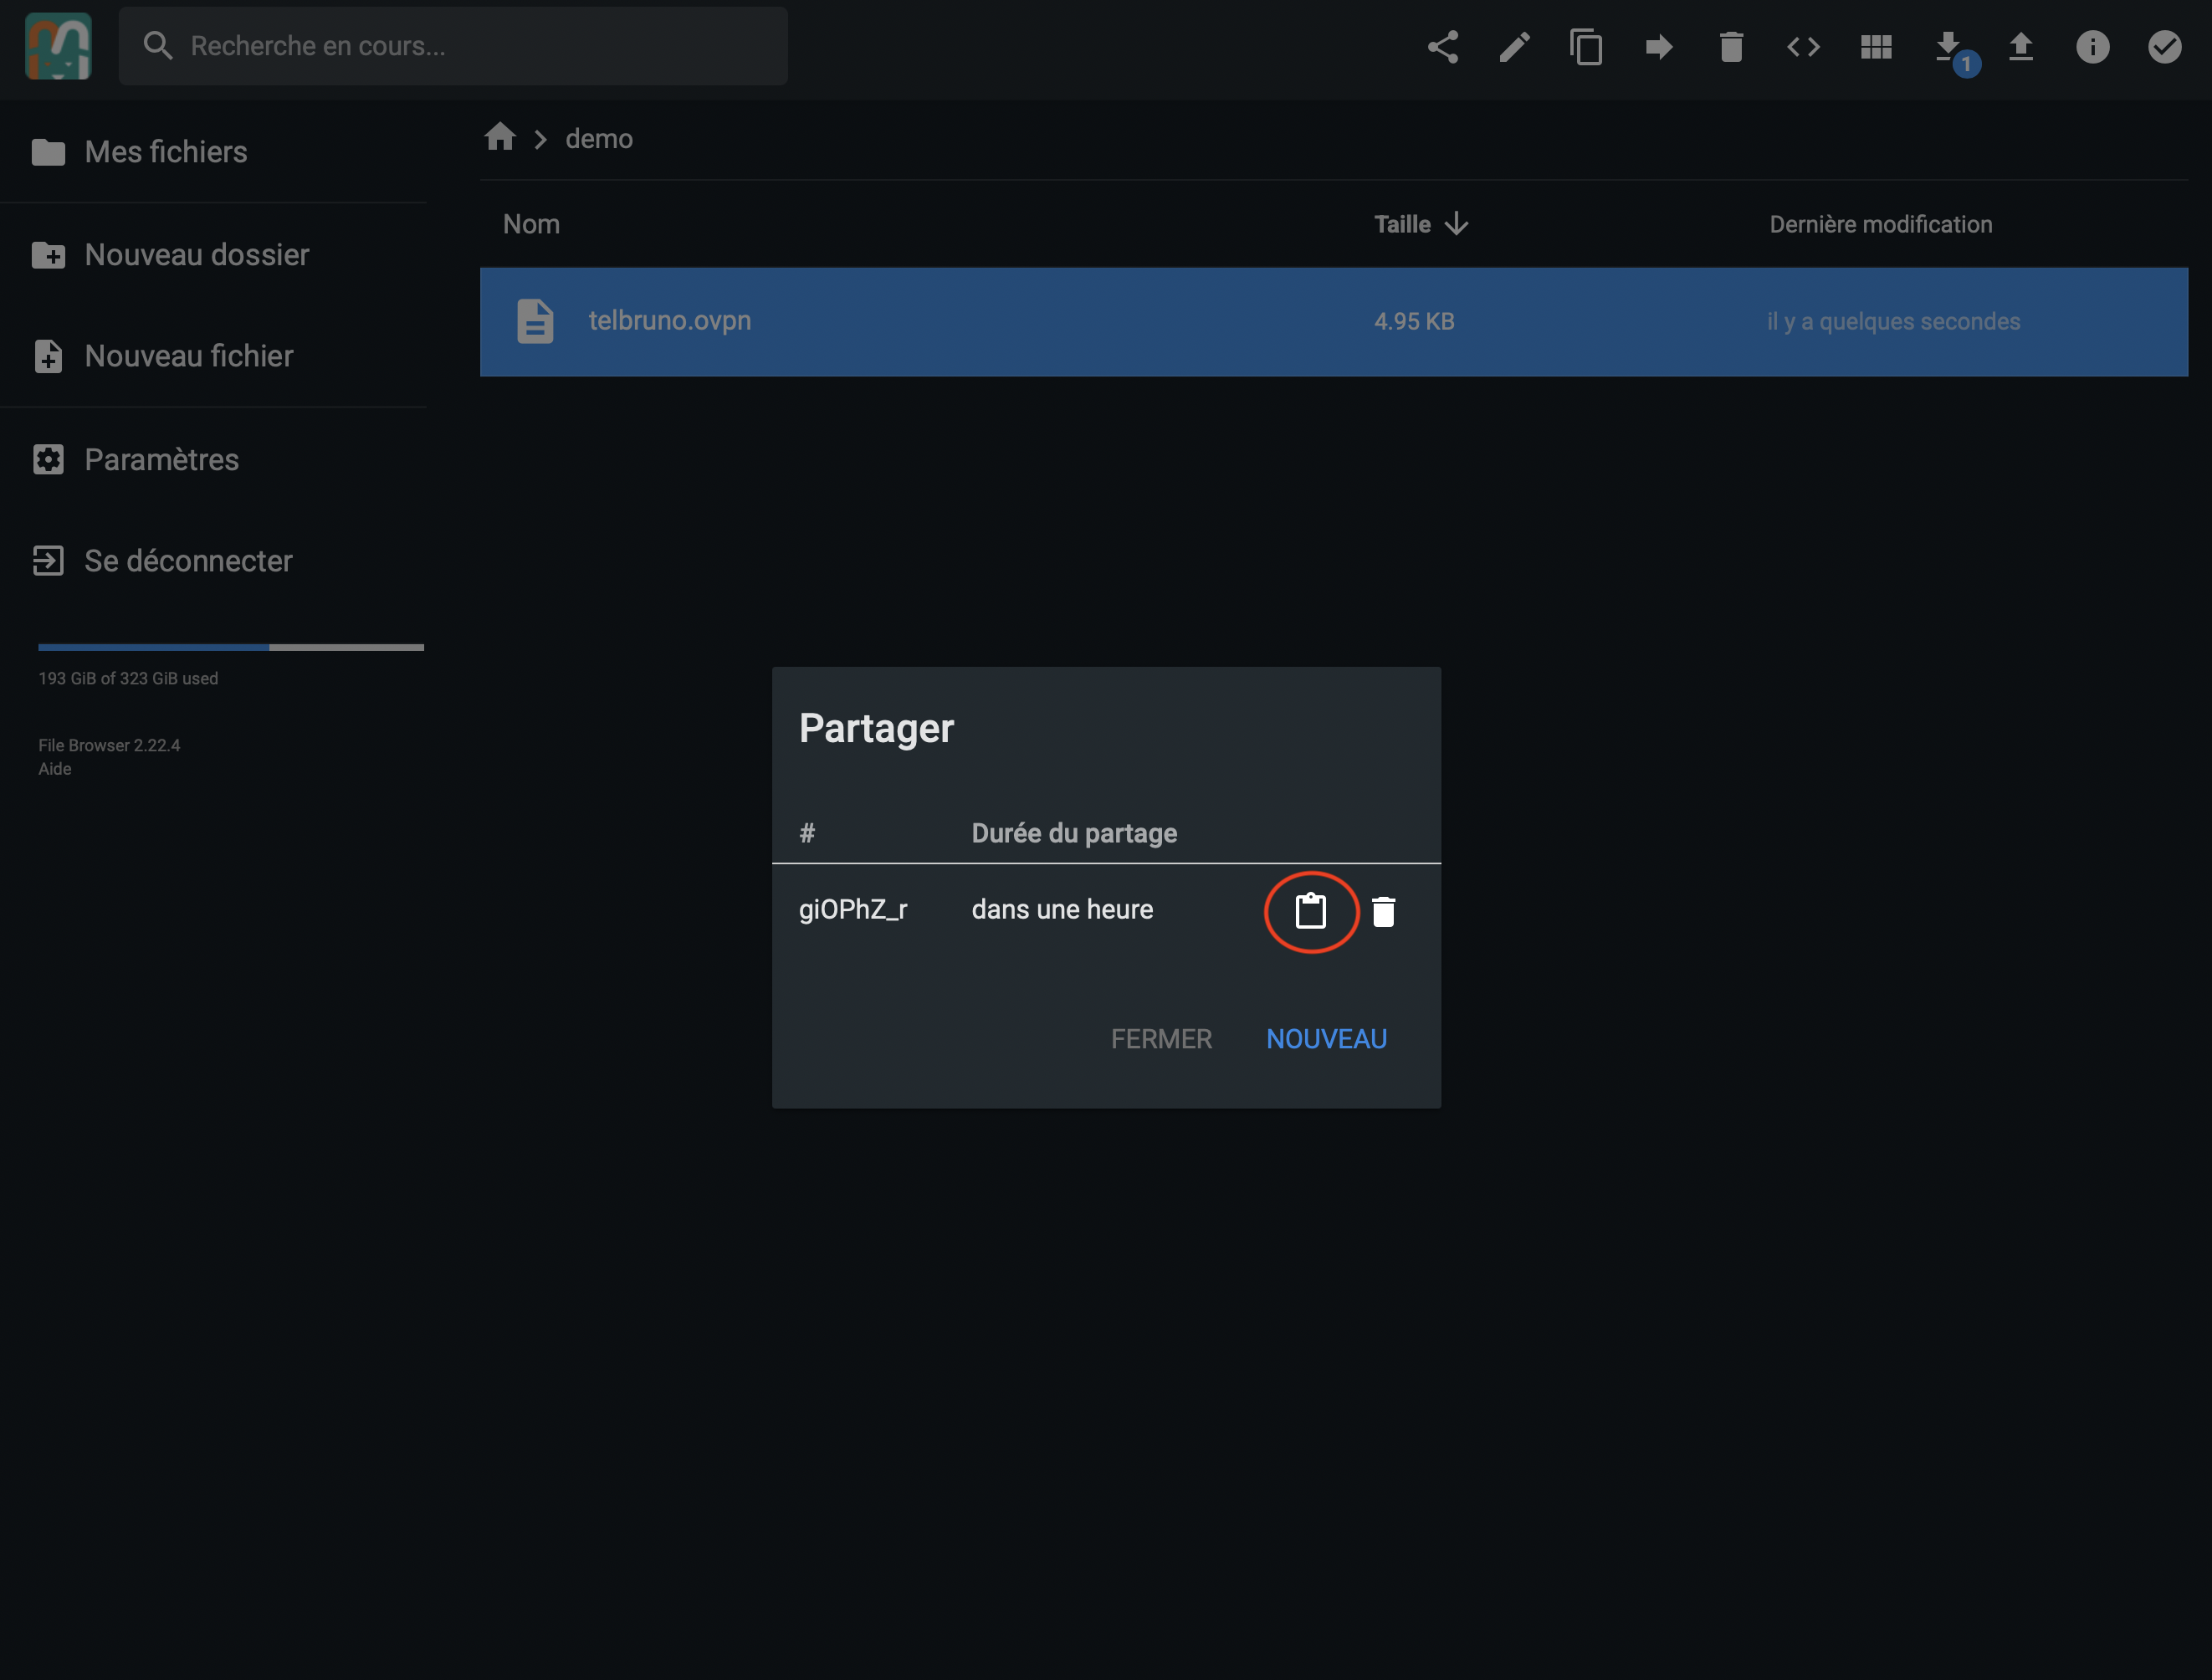Click the toolbar delete trash icon
2212x1680 pixels.
(x=1731, y=47)
